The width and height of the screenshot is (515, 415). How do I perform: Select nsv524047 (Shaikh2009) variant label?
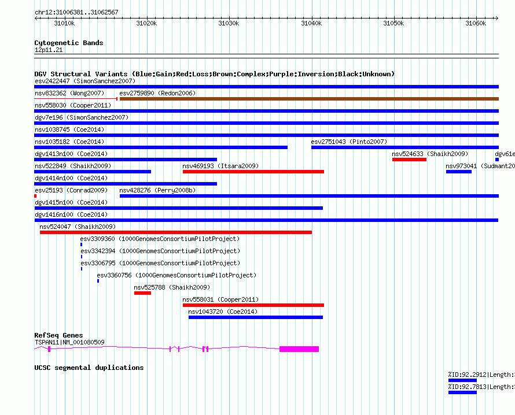coord(78,227)
